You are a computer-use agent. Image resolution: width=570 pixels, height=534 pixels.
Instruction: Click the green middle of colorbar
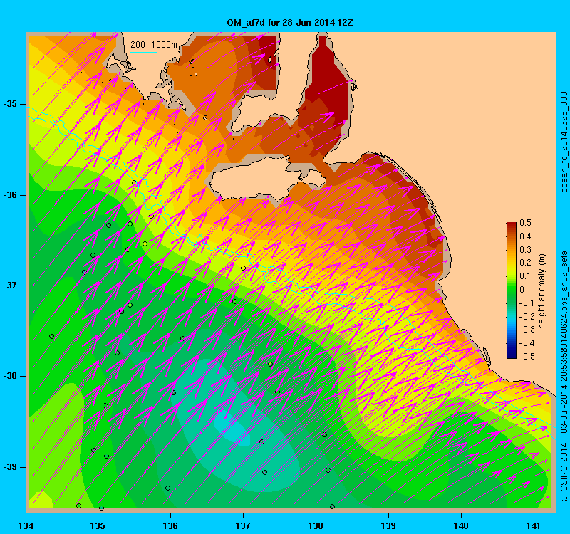click(512, 290)
